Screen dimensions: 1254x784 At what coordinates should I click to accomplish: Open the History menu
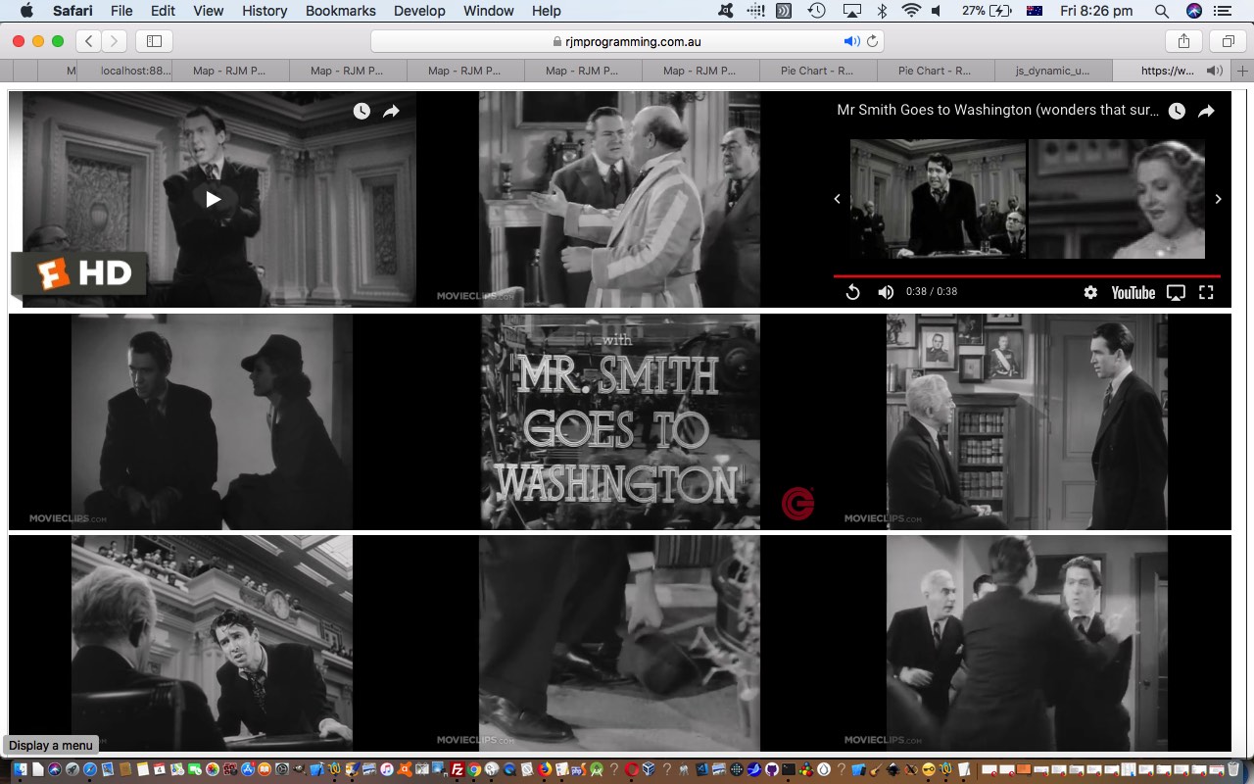point(265,11)
